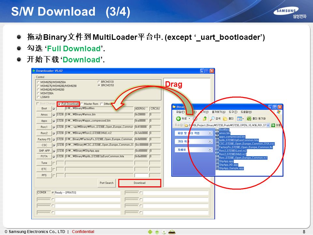Uncheck the Boot row checkbox
Viewport: 313px width, 235px height.
54,109
